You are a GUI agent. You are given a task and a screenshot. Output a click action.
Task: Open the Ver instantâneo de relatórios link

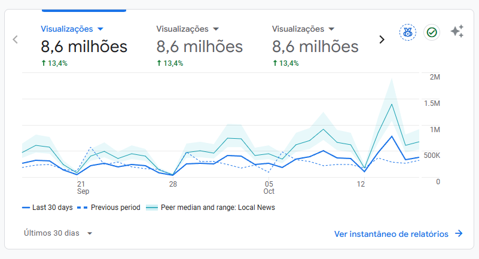click(x=391, y=234)
